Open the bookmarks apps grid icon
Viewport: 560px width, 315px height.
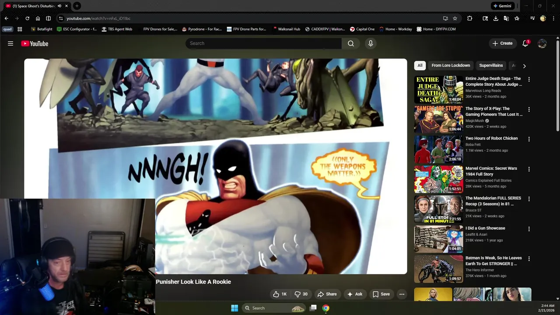pos(20,29)
